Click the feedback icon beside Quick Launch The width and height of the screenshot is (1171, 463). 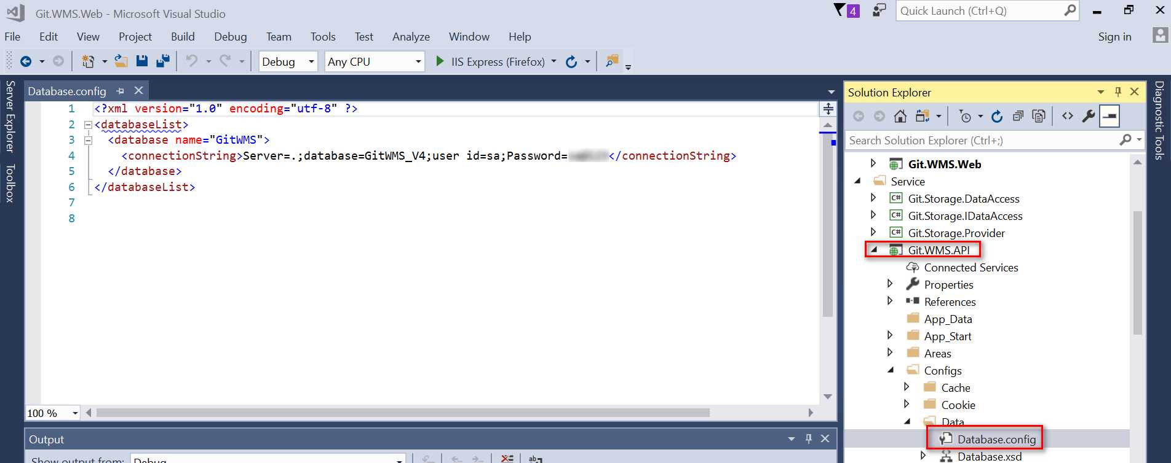879,10
